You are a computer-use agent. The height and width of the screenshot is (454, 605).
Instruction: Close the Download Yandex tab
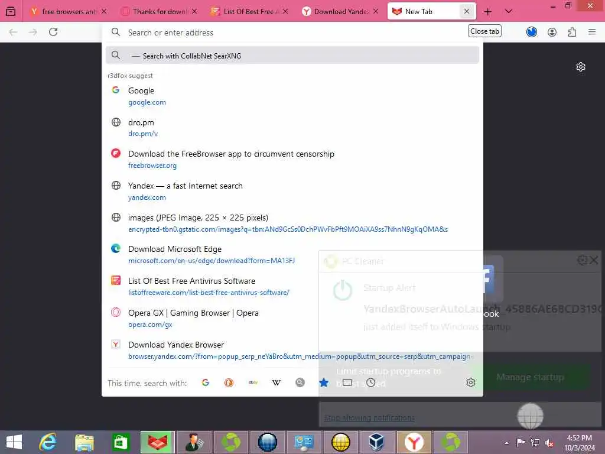(375, 12)
